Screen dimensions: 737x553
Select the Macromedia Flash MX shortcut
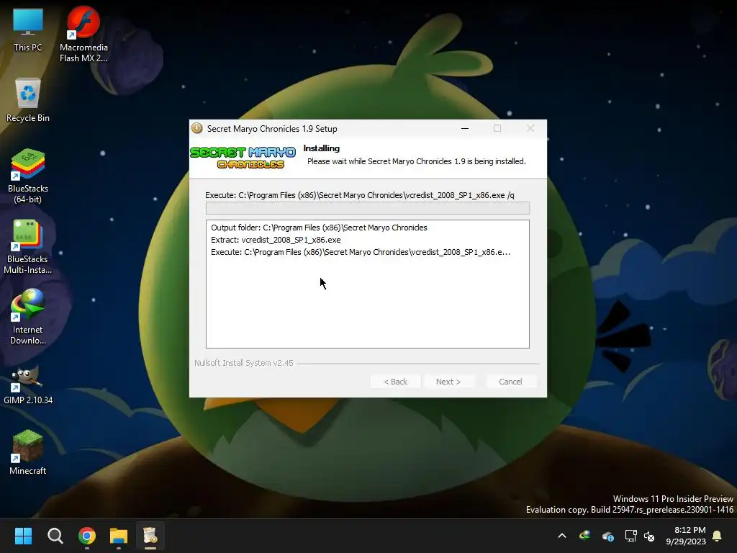pos(83,34)
